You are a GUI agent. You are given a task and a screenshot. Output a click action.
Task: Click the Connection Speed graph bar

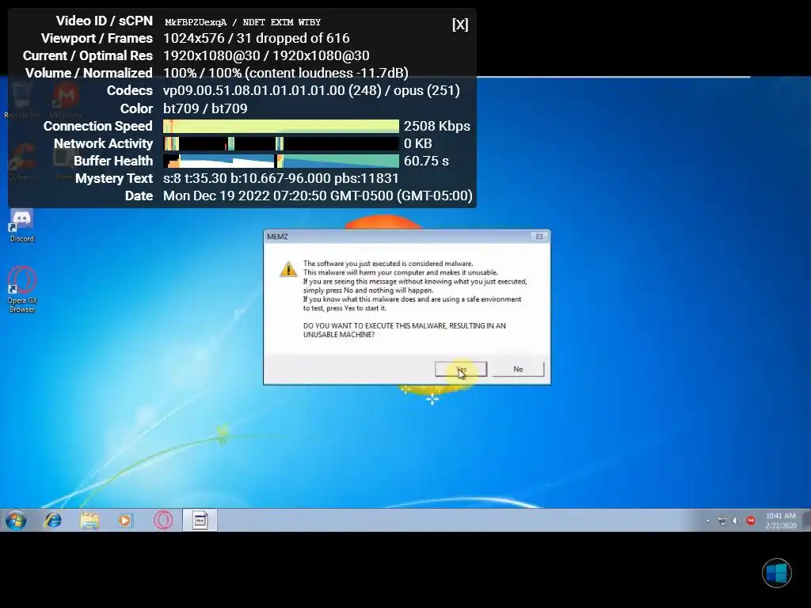[x=281, y=126]
